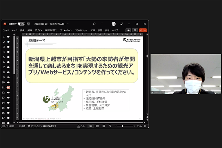Click the horizontal scrollbar left arrow

[17, 123]
